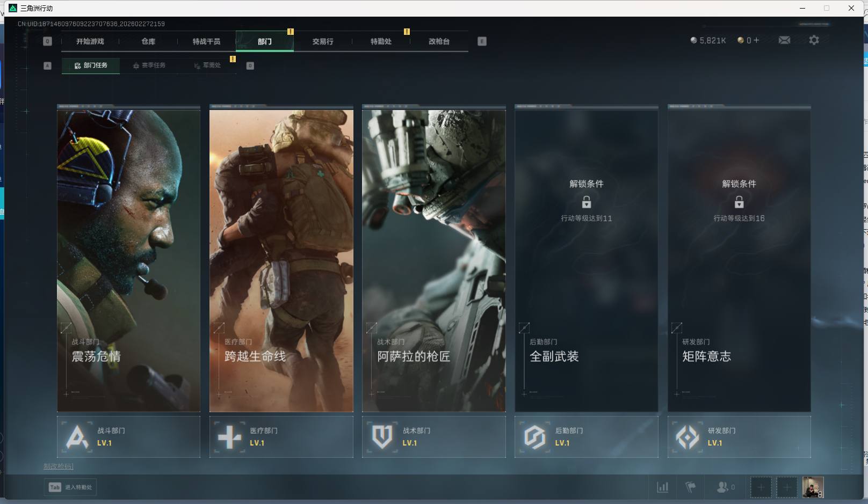Click the alert badge on 军需处 sub-tab
Viewport: 868px width, 504px height.
click(233, 59)
